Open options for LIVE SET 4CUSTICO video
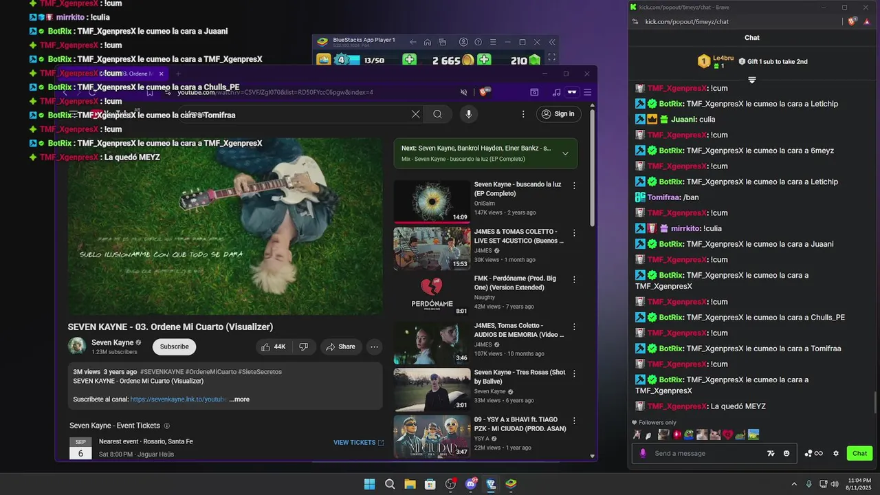The image size is (880, 495). coord(574,232)
